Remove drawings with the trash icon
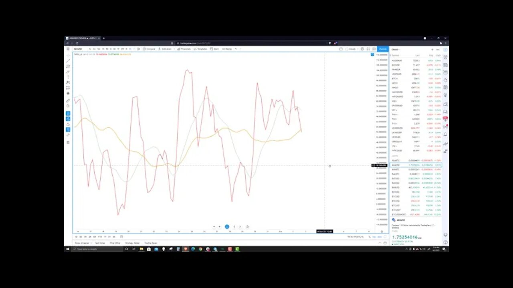Screen dimensions: 513x288 tap(68, 142)
